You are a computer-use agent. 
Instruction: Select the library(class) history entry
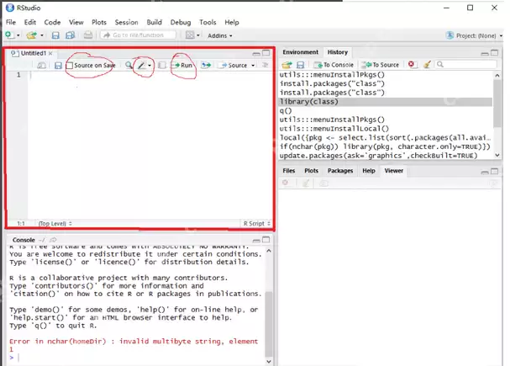point(308,102)
